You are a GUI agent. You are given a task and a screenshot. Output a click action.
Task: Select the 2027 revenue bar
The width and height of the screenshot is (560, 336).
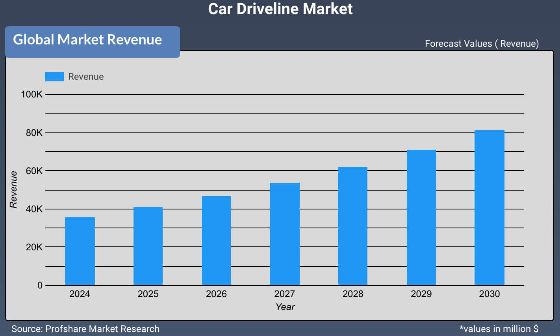click(285, 234)
